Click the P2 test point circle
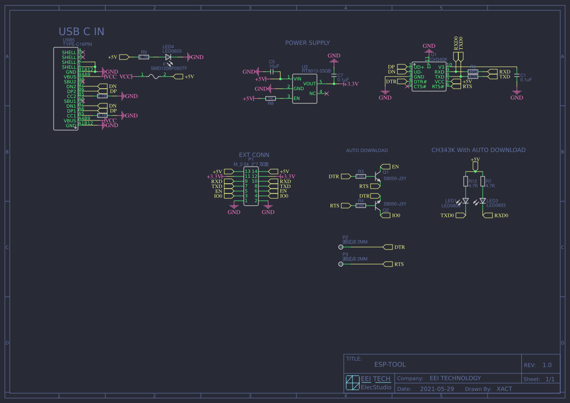Viewport: 570px width, 403px height. click(x=340, y=248)
